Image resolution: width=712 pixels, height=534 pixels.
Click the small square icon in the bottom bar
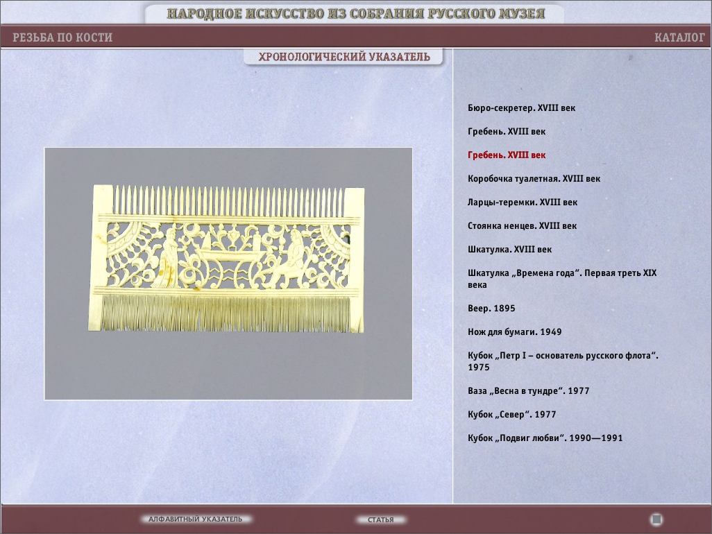click(x=656, y=519)
